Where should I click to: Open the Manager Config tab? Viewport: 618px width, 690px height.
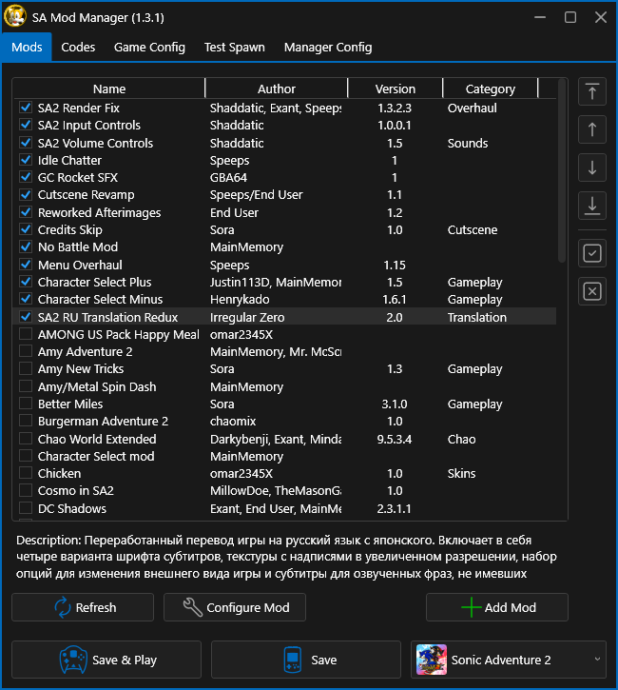328,47
